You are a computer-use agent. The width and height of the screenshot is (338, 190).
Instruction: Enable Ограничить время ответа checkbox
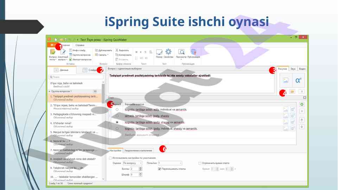pyautogui.click(x=200, y=163)
